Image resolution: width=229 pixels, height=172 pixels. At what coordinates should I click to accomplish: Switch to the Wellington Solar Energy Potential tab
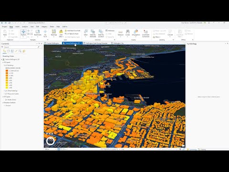point(96,43)
